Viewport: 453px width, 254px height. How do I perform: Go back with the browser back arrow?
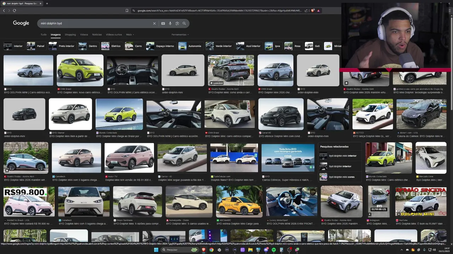4,11
